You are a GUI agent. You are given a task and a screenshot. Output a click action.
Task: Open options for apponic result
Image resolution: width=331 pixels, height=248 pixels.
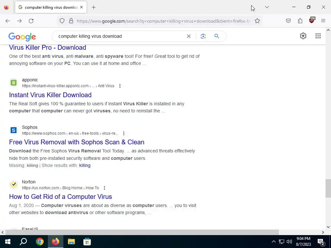[x=120, y=86]
